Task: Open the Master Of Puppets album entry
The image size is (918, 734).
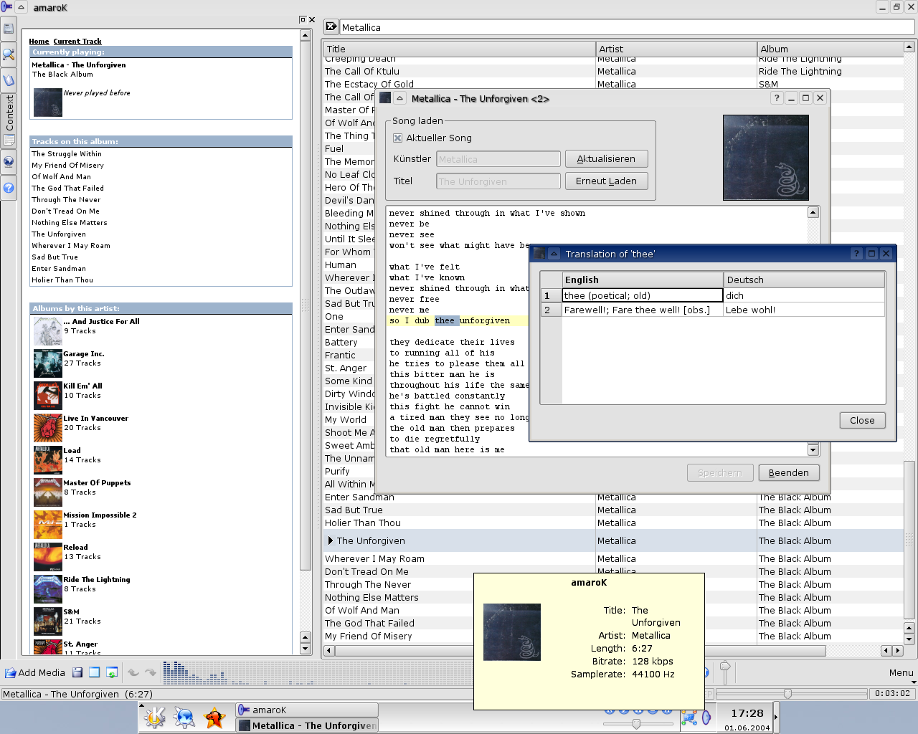Action: 97,483
